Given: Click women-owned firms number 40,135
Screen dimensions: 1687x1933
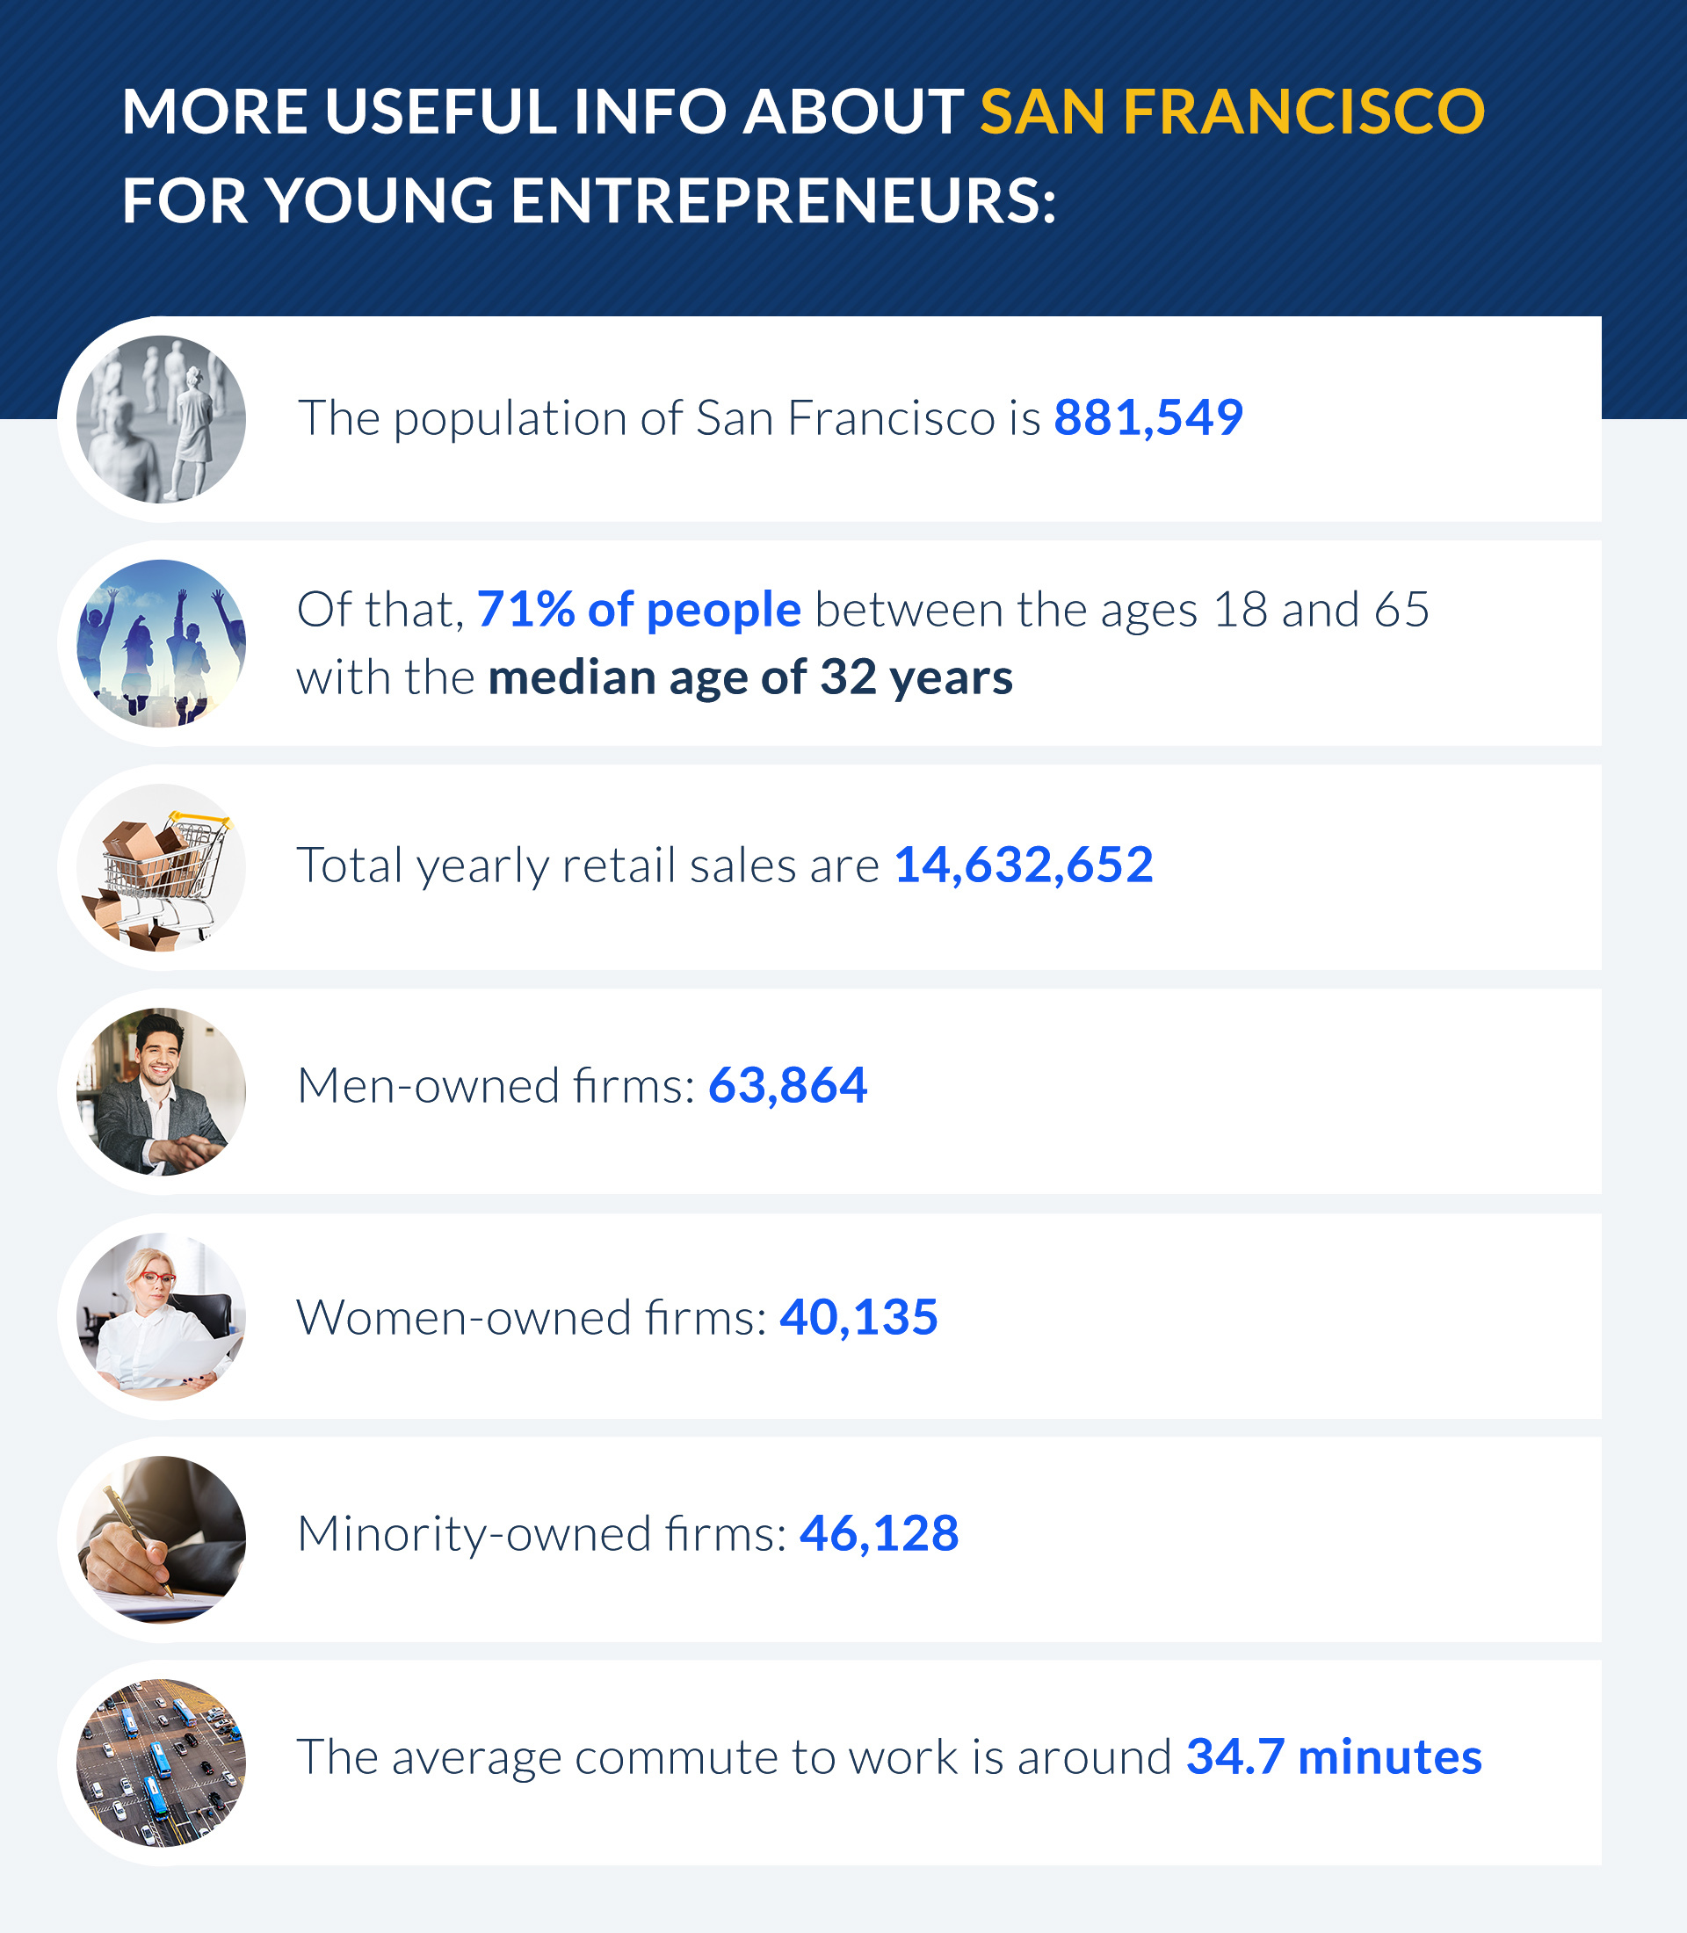Looking at the screenshot, I should click(x=858, y=1316).
